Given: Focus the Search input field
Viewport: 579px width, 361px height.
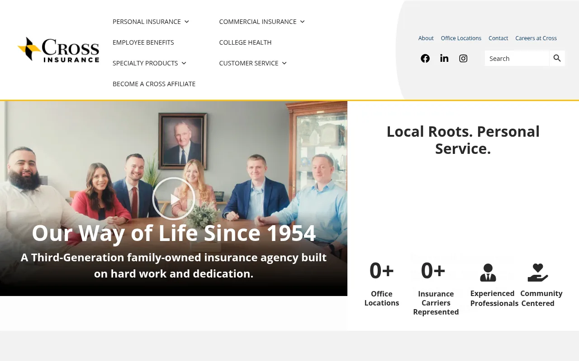Looking at the screenshot, I should (517, 58).
